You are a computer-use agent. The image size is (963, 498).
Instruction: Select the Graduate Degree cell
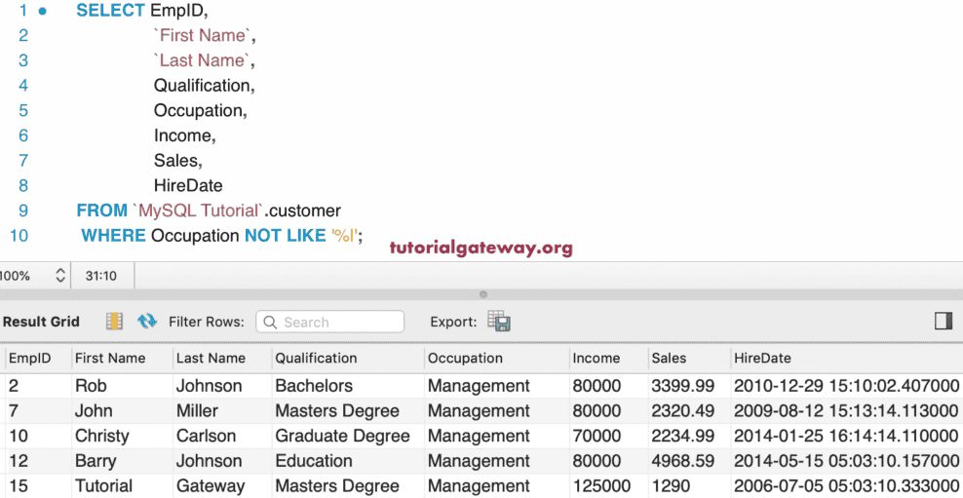tap(343, 436)
